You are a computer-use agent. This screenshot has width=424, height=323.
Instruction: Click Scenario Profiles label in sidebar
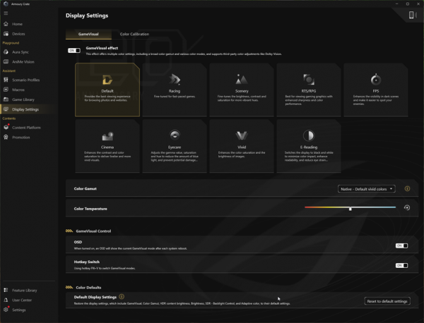point(25,80)
